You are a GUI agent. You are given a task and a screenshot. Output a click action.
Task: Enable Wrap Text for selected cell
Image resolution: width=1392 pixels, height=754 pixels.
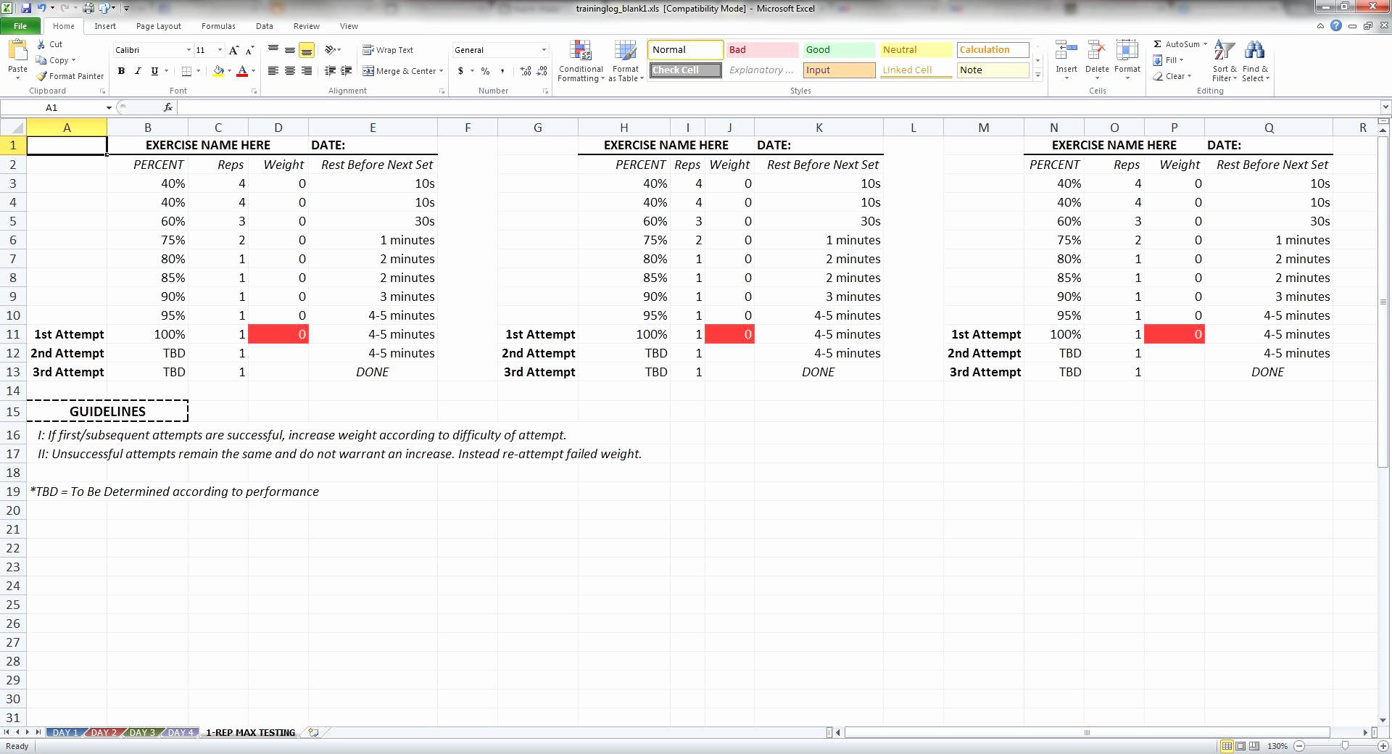[389, 49]
